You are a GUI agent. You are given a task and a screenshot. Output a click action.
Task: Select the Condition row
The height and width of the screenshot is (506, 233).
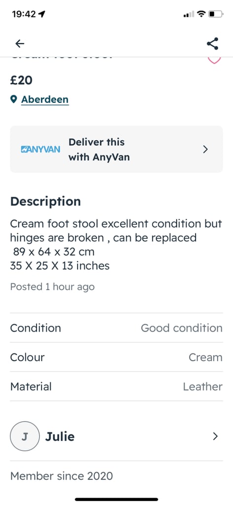pos(116,328)
